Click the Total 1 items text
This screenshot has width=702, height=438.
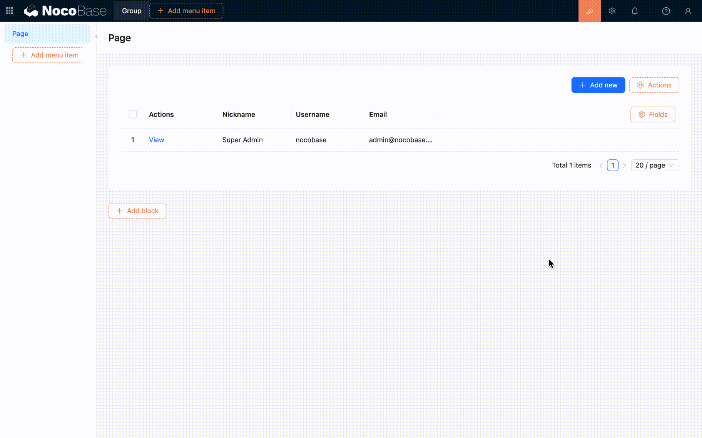tap(572, 165)
